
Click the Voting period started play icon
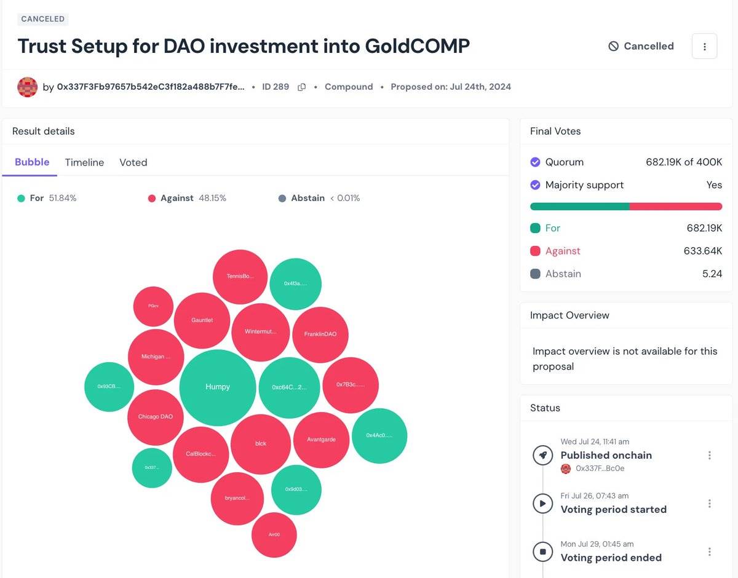[x=542, y=504]
